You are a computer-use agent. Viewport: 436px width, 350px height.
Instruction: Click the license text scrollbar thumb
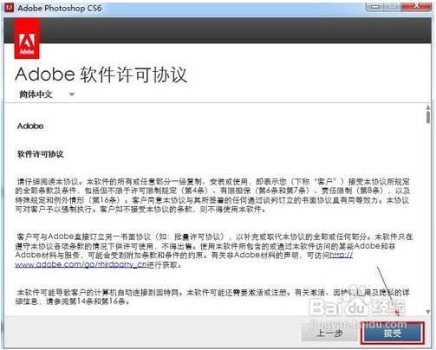point(428,117)
